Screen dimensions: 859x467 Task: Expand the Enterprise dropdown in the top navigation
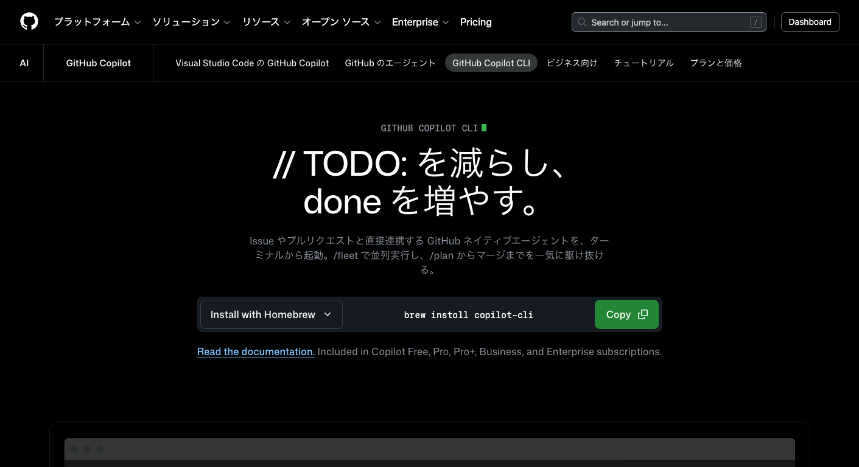[x=419, y=22]
